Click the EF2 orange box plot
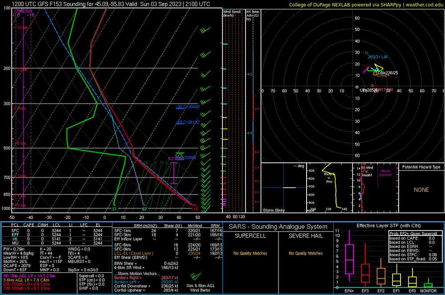Viewport: 445px width, 295px height. [381, 276]
